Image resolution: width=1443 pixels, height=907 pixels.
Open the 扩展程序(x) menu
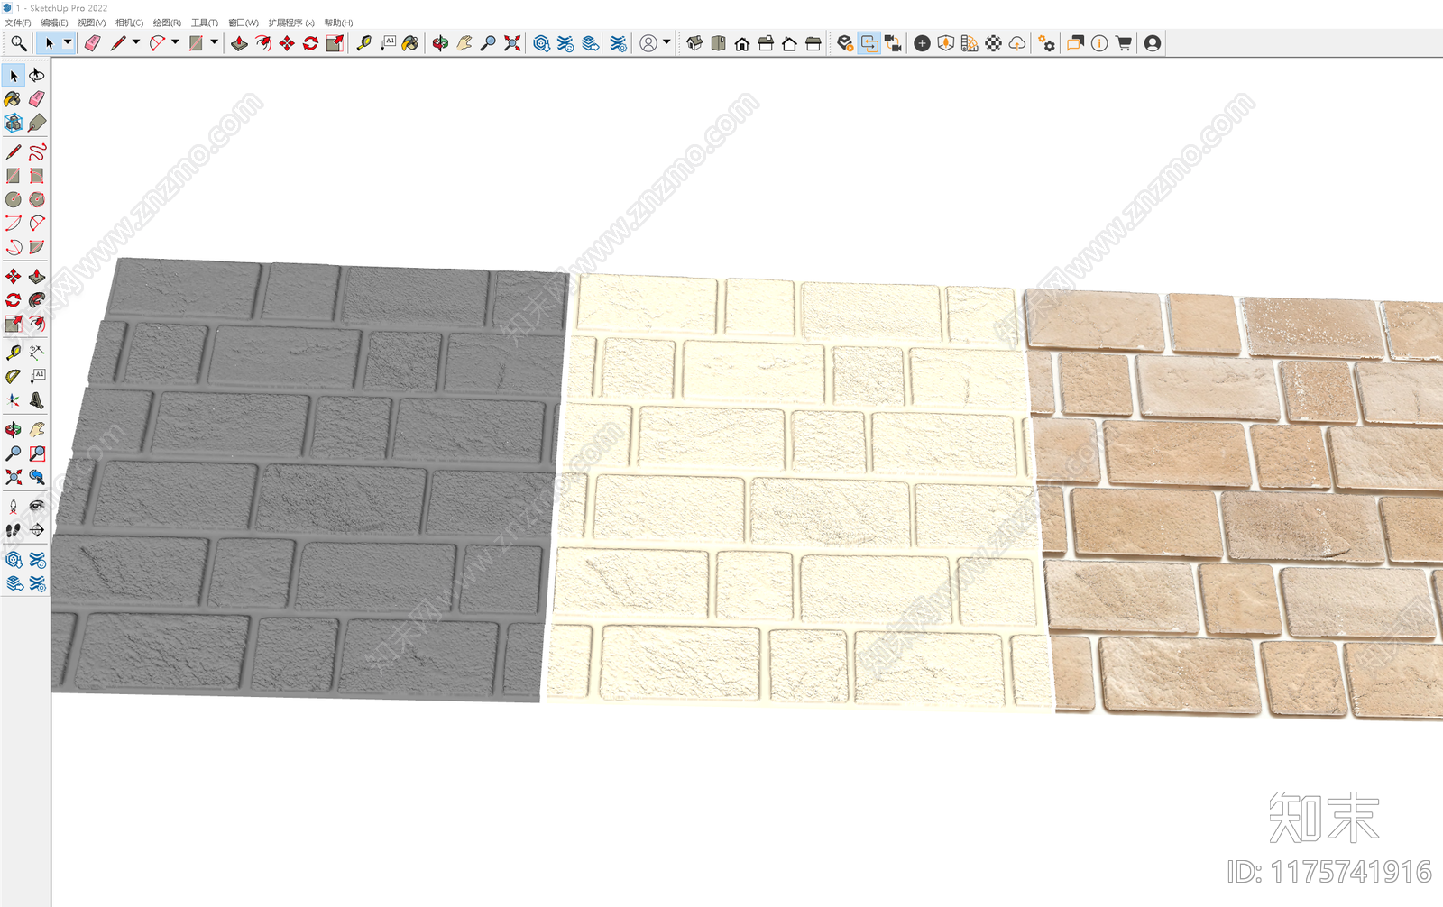pos(291,23)
